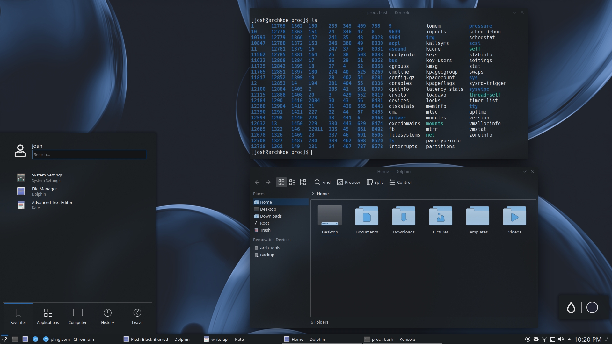Click the droplet icon on the desktop widget
This screenshot has height=344, width=612.
pyautogui.click(x=571, y=307)
